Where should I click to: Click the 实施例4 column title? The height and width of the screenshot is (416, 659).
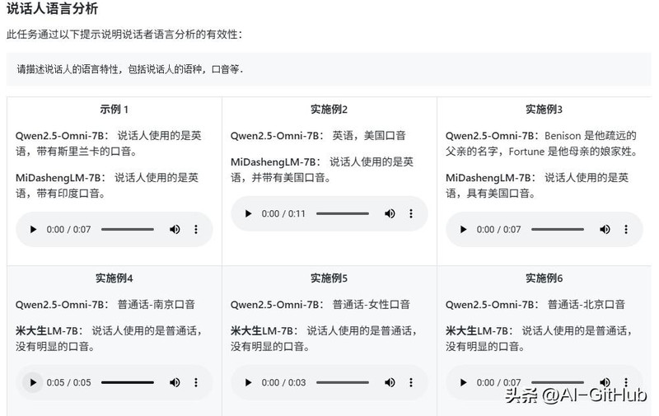pos(114,278)
